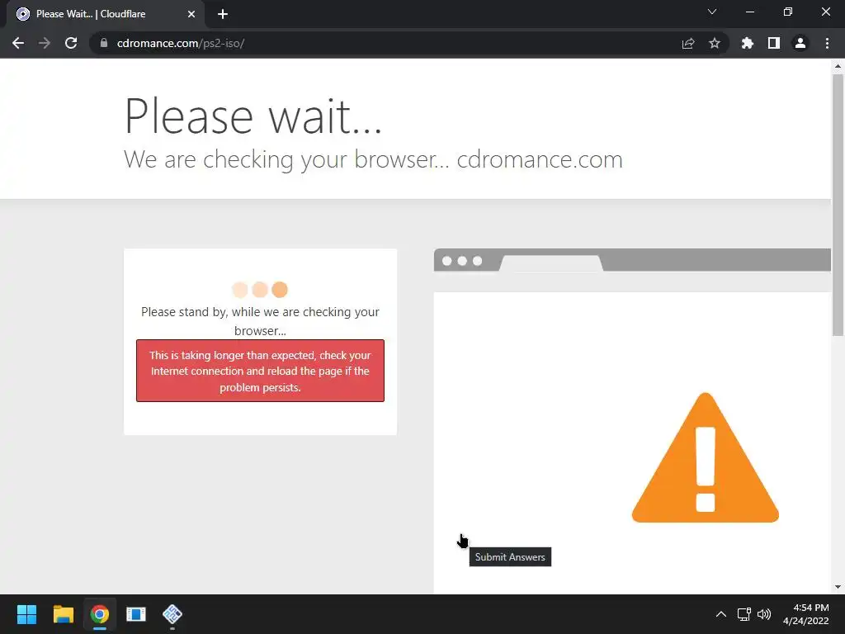Screen dimensions: 845x634
Task: Go back to the previous page
Action: point(18,43)
